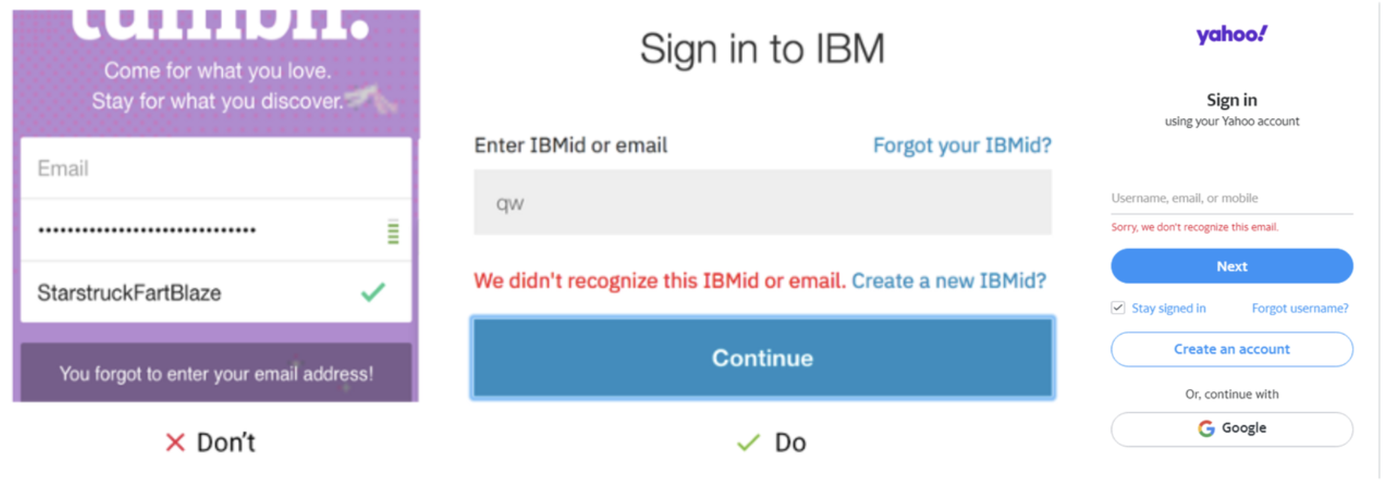This screenshot has height=489, width=1390.
Task: Follow the Create a new IBMid? link
Action: coord(948,281)
